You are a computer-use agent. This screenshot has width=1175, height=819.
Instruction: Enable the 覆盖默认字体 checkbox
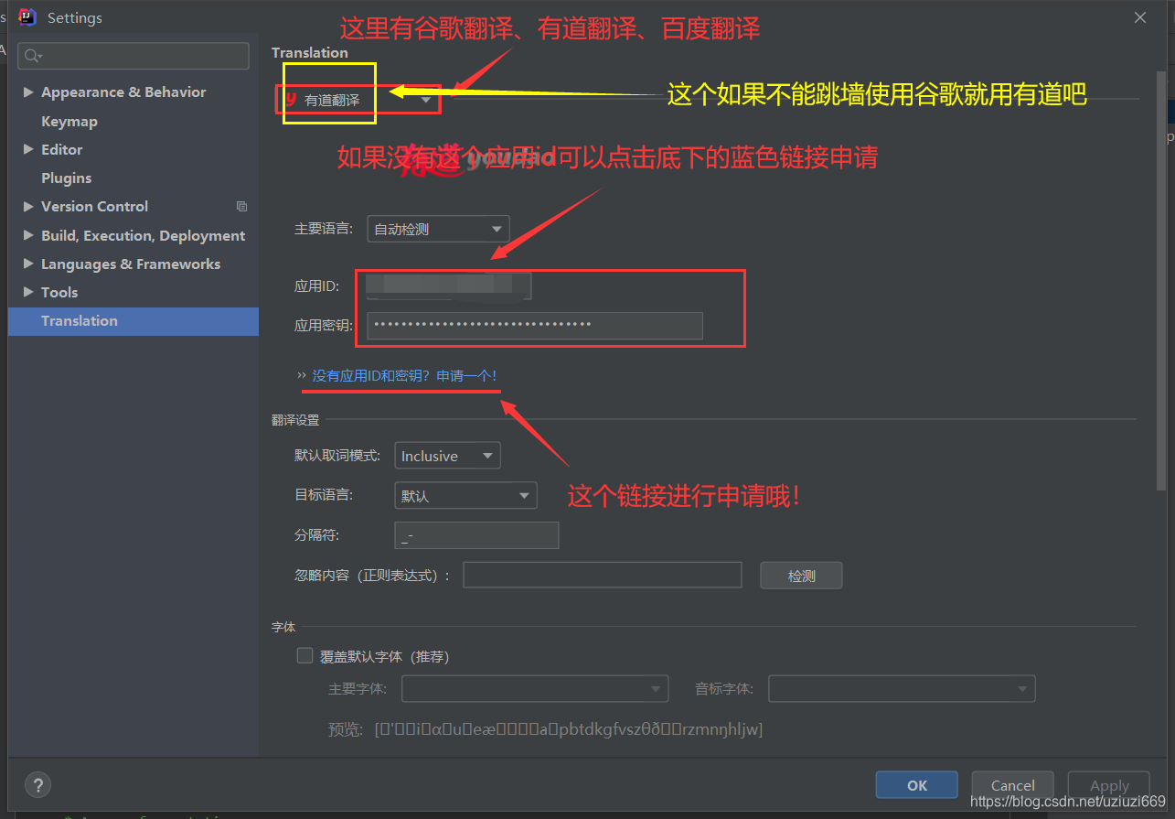click(x=305, y=655)
